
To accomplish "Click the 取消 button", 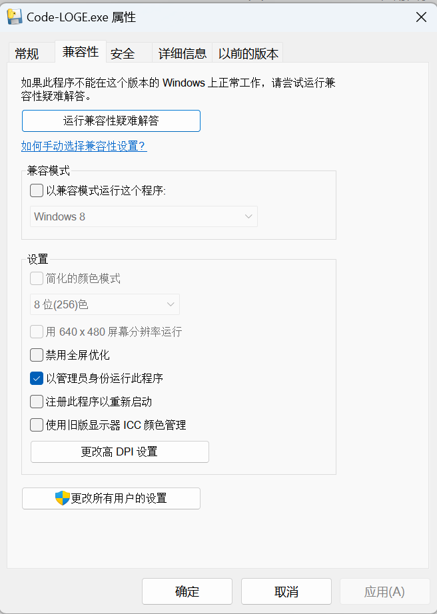I will pos(286,591).
